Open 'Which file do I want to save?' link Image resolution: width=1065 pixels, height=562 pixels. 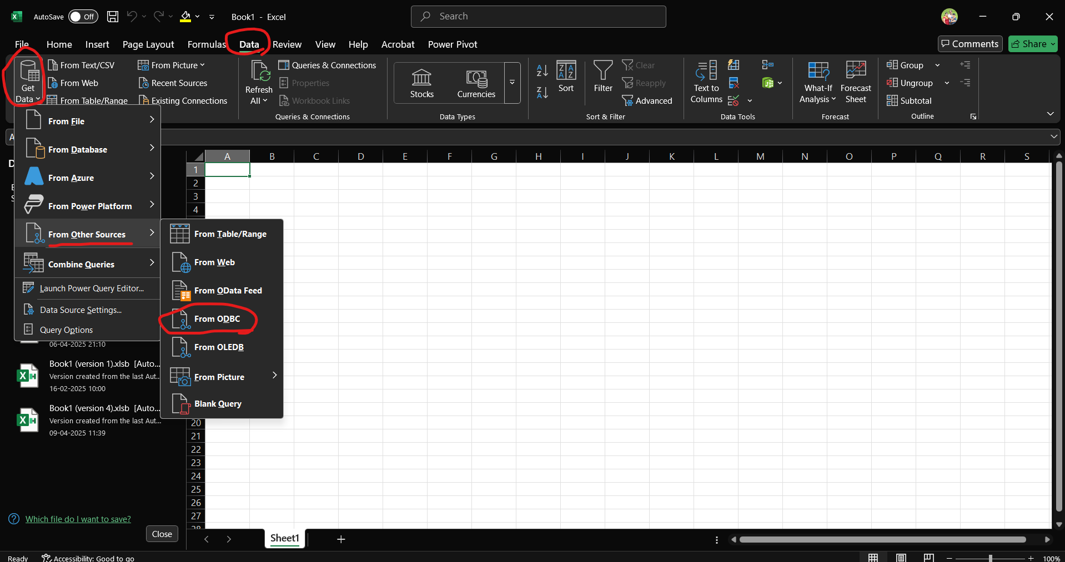tap(78, 519)
